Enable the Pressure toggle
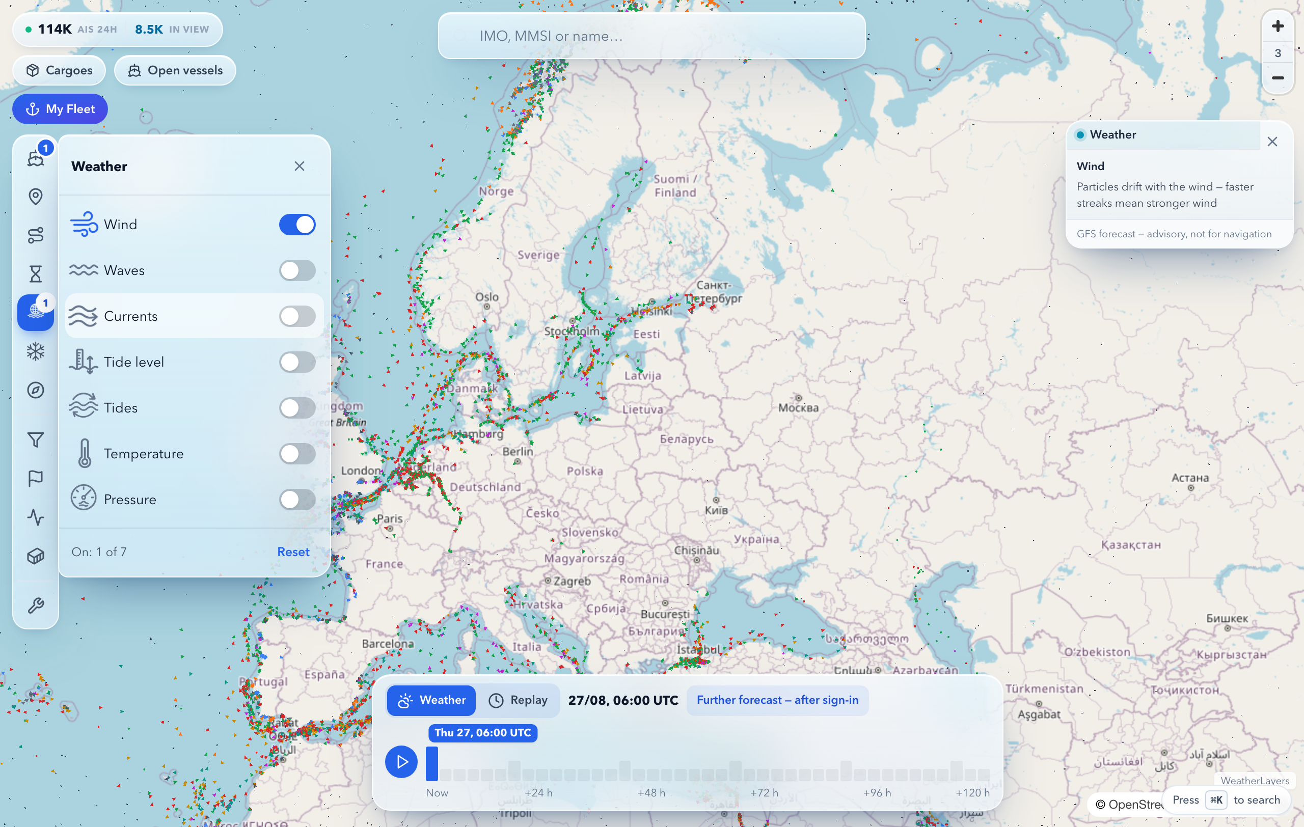The width and height of the screenshot is (1304, 827). click(x=297, y=499)
